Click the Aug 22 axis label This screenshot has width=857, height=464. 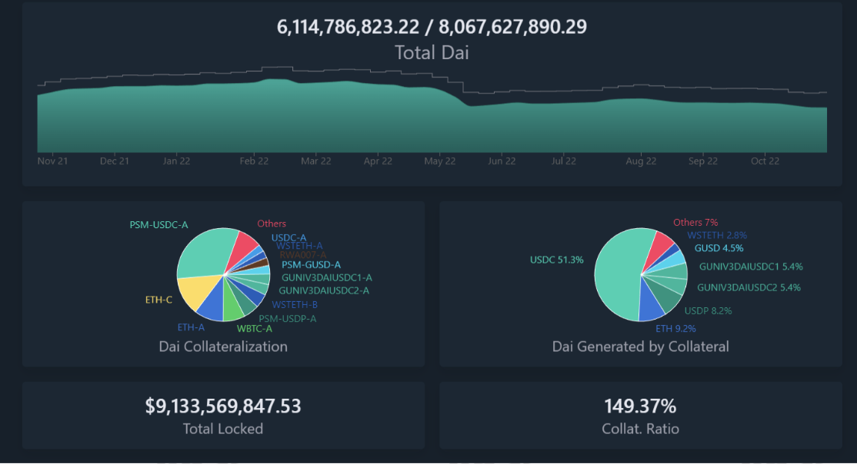click(641, 161)
